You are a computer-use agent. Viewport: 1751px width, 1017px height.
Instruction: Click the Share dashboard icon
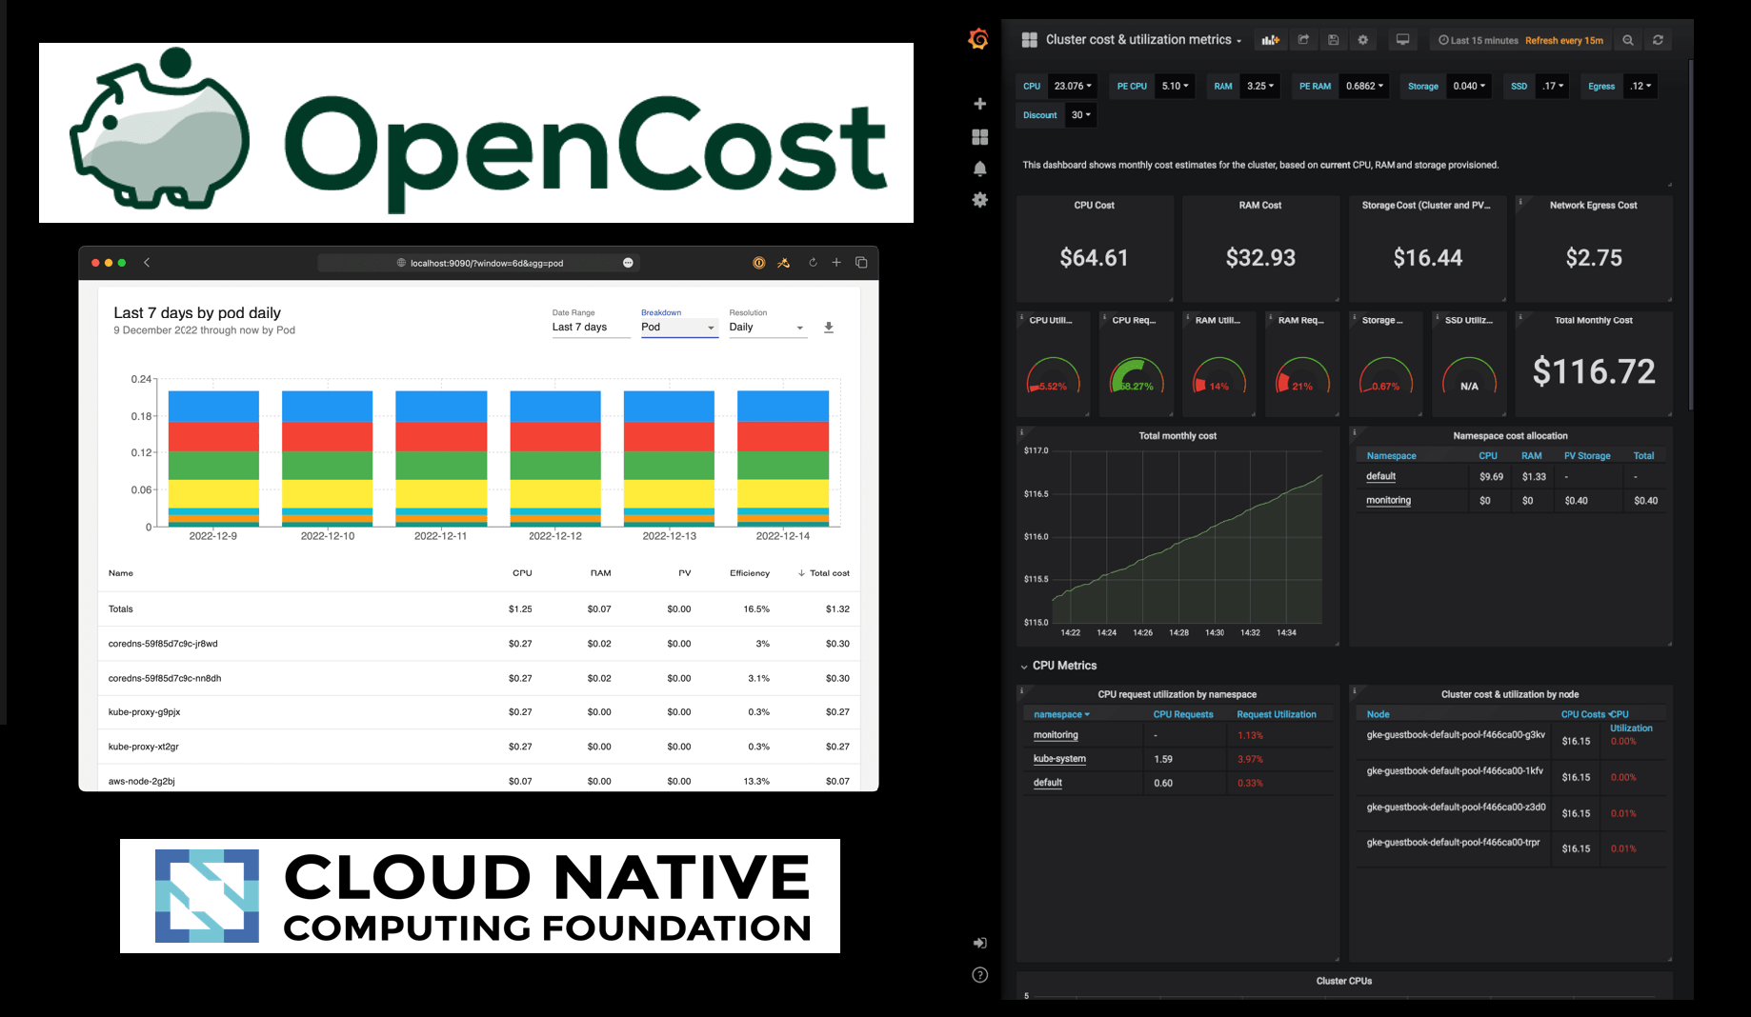click(x=1303, y=40)
